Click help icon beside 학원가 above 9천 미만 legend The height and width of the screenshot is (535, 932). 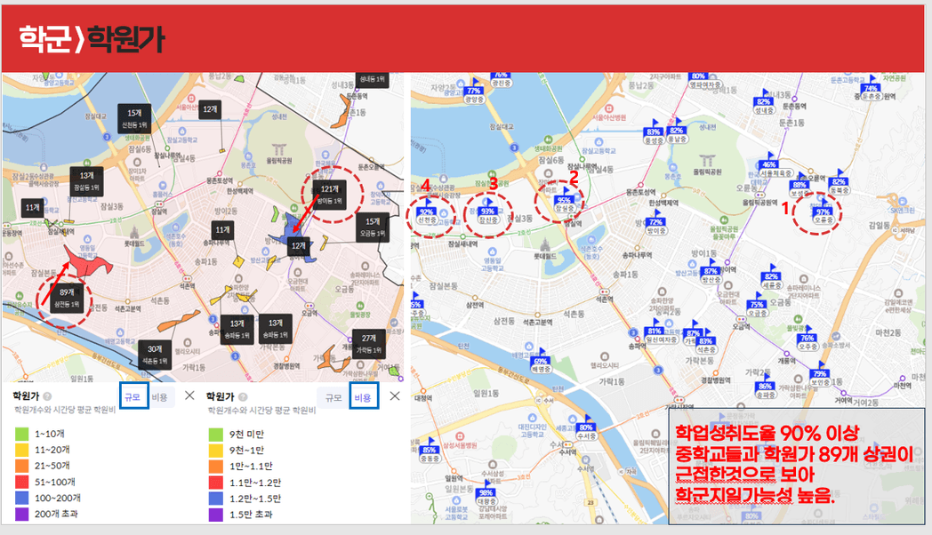click(x=243, y=396)
